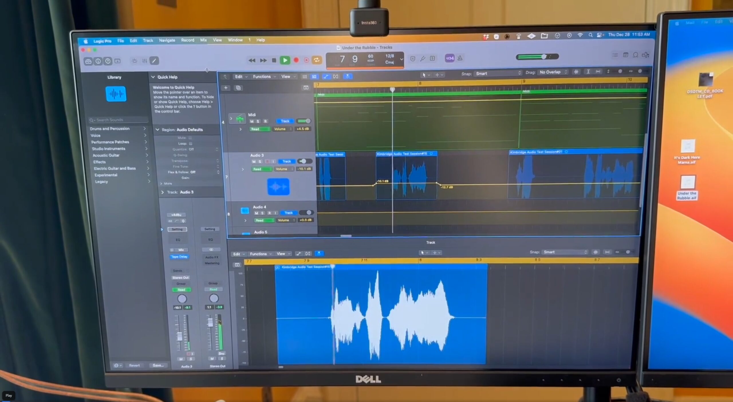This screenshot has width=733, height=402.
Task: Toggle the Inspector button in control bar
Action: tap(98, 61)
